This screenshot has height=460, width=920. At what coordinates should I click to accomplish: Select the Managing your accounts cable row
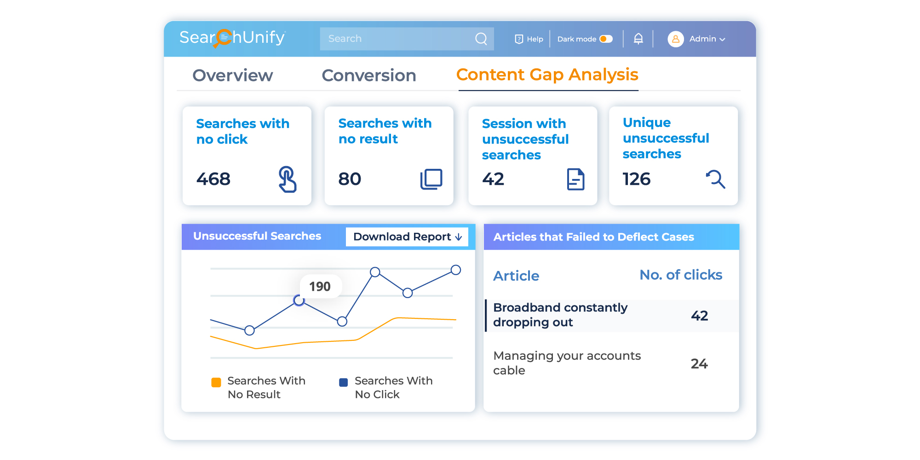pos(612,363)
